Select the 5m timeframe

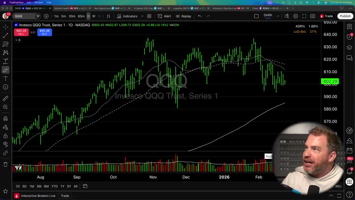(64, 16)
